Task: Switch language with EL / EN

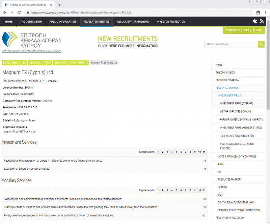Action: (256, 30)
